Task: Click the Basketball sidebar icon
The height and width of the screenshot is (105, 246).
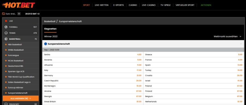Action: (6, 39)
